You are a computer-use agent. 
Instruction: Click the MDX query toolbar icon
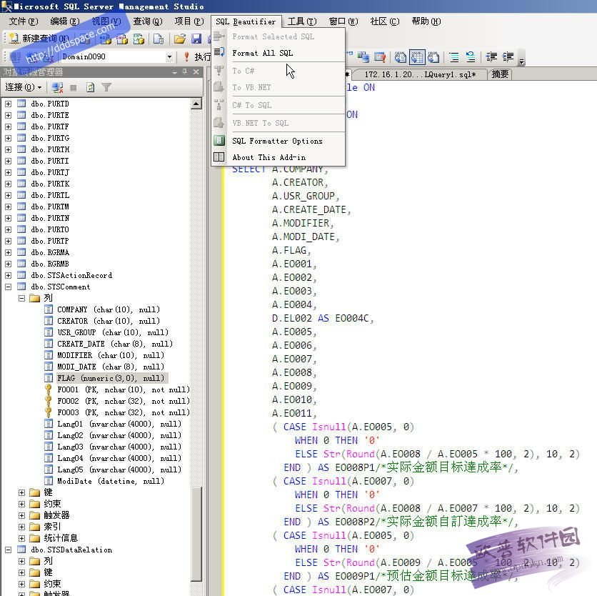click(106, 39)
